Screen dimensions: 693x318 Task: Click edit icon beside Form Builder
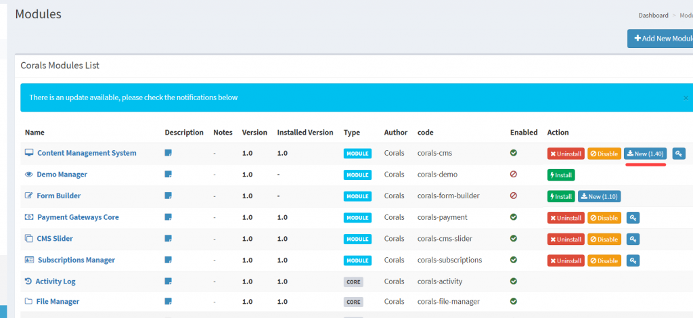point(28,196)
